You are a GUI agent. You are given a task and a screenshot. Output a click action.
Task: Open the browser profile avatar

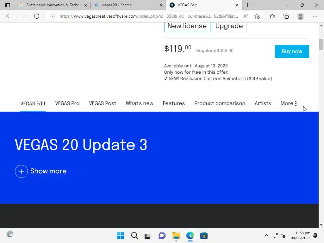click(x=301, y=16)
